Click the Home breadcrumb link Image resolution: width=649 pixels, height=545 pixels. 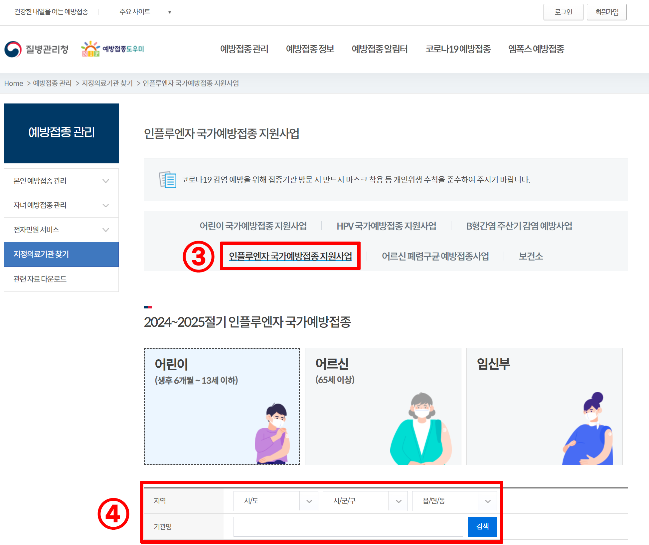[13, 83]
